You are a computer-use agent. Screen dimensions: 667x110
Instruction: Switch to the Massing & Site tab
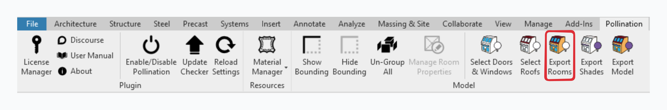point(404,24)
